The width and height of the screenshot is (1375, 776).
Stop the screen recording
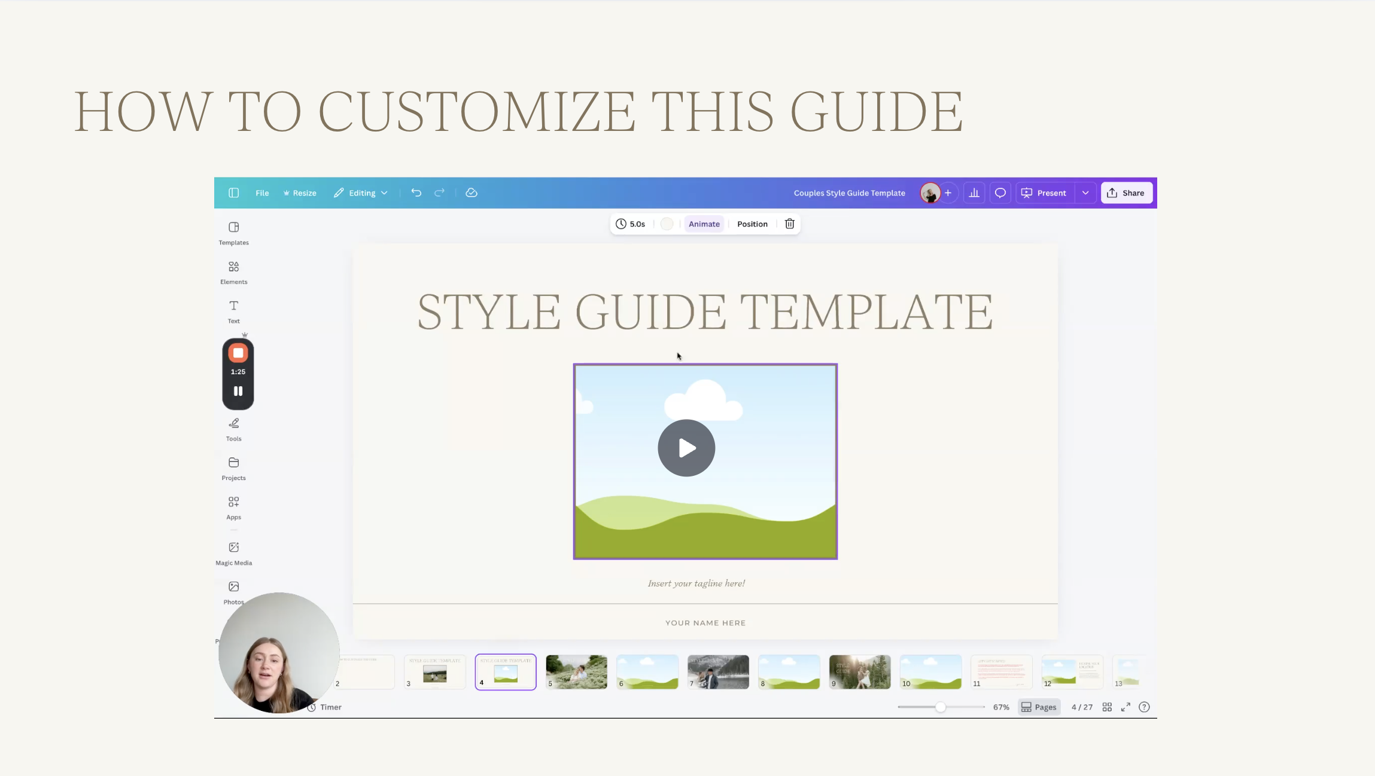point(238,353)
